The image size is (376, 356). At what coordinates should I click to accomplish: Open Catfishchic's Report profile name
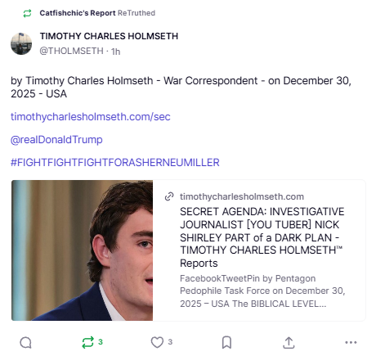pyautogui.click(x=78, y=13)
